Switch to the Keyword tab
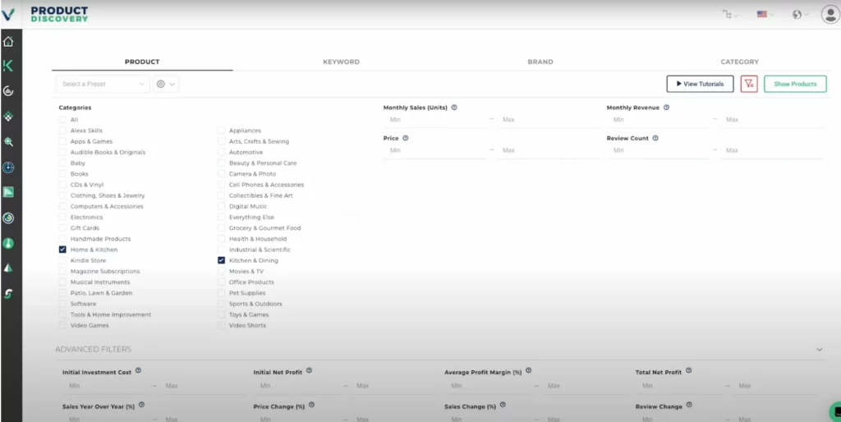Viewport: 841px width, 422px height. 341,62
